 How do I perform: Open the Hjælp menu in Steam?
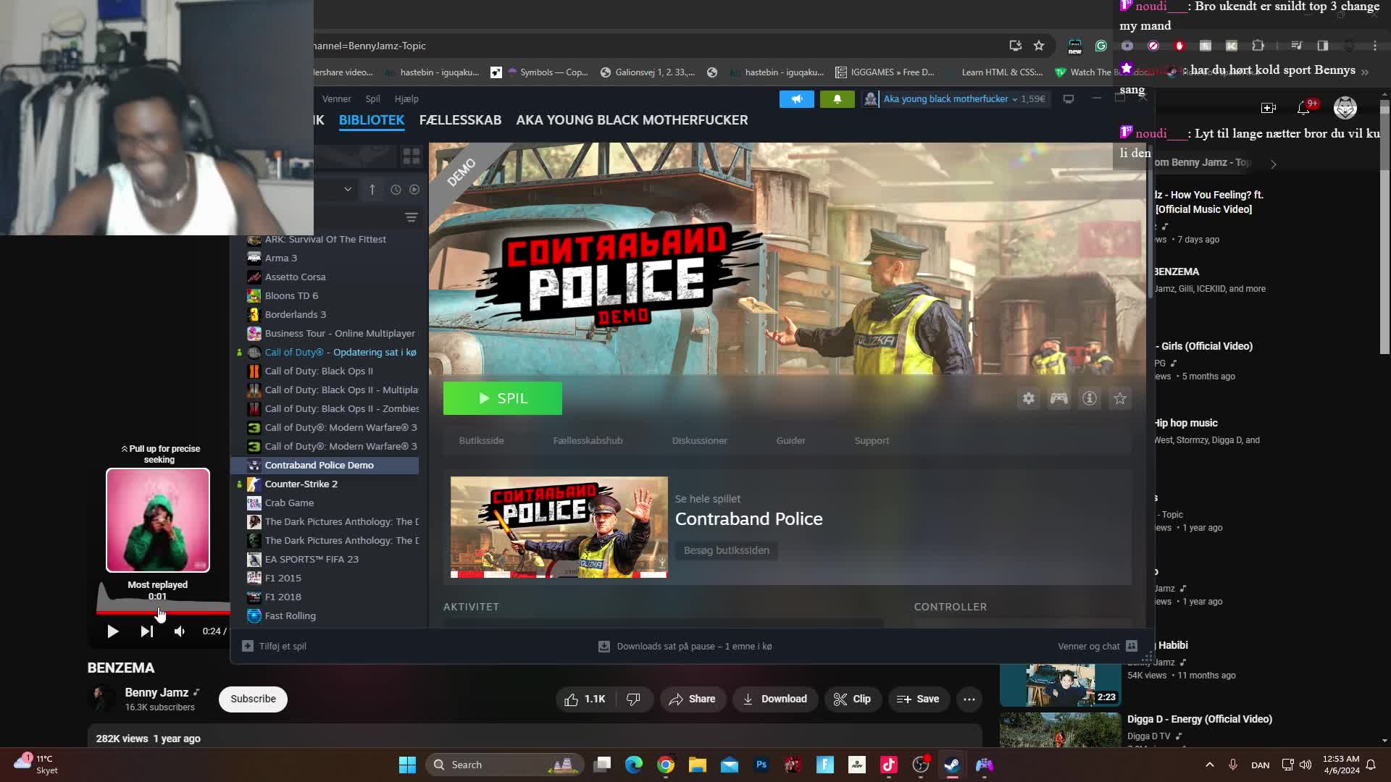[x=406, y=99]
